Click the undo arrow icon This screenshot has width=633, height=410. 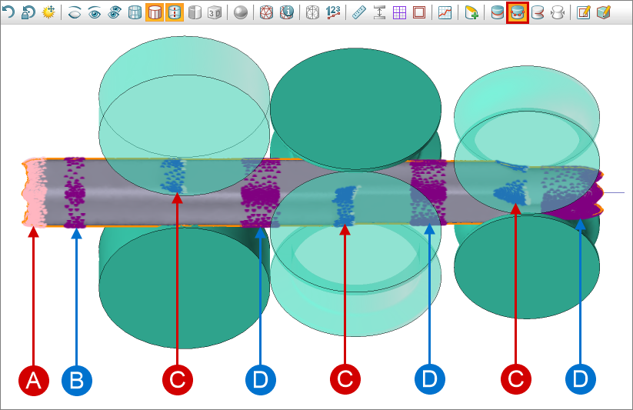point(9,12)
